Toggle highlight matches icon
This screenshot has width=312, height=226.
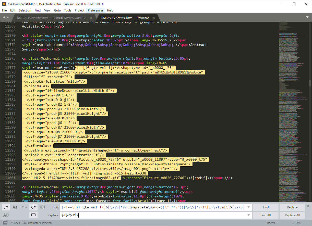click(33, 215)
